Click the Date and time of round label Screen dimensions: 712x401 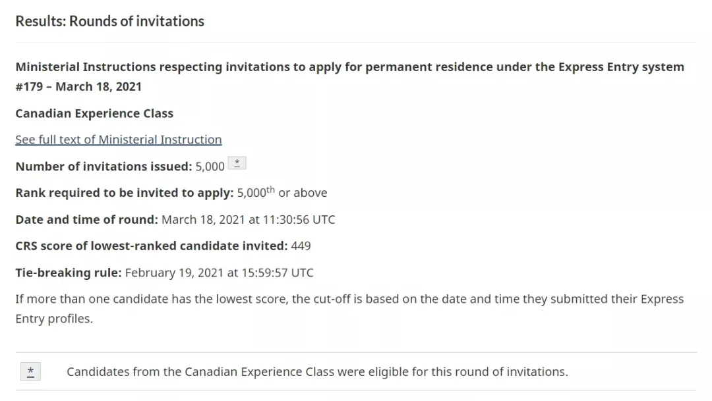coord(87,219)
